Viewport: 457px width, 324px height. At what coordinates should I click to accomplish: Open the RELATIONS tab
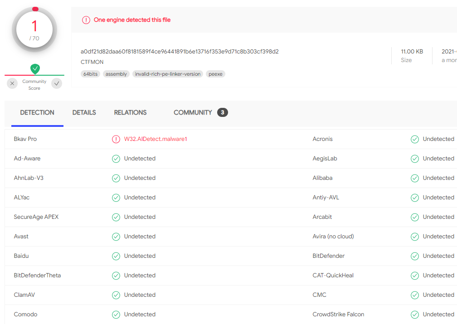[x=130, y=113]
